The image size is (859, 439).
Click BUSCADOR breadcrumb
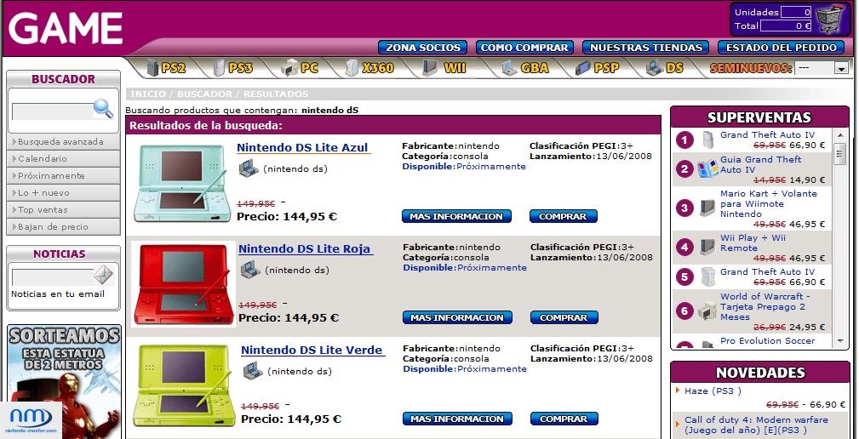click(204, 94)
